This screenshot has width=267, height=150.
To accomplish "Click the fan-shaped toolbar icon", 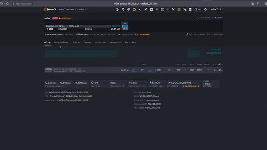I will pyautogui.click(x=184, y=10).
